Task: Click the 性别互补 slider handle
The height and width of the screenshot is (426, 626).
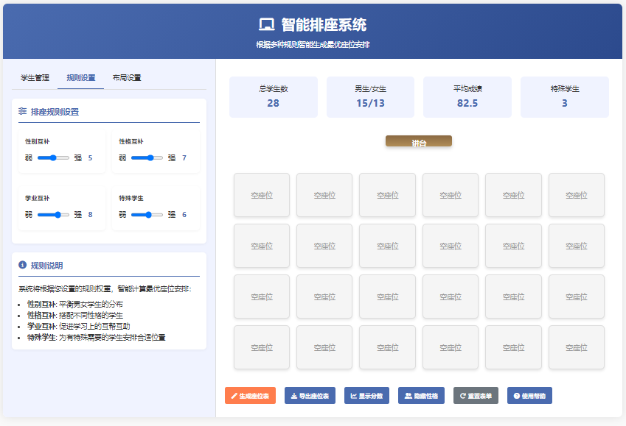Action: point(53,158)
